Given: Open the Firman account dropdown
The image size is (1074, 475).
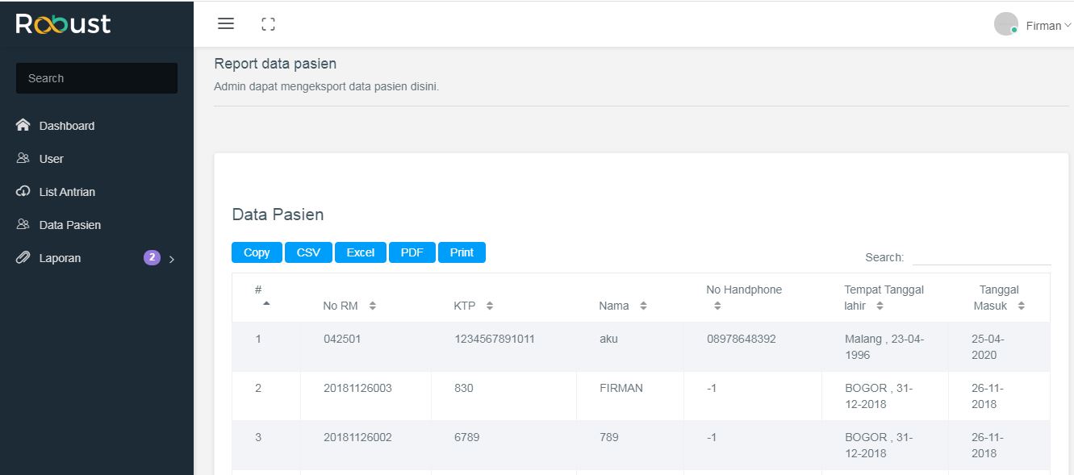Looking at the screenshot, I should point(1046,25).
